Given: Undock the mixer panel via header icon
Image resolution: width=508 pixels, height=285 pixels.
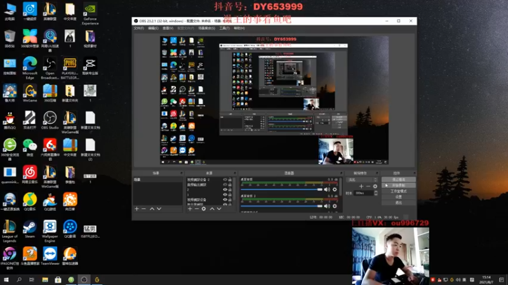Looking at the screenshot, I should tap(341, 173).
